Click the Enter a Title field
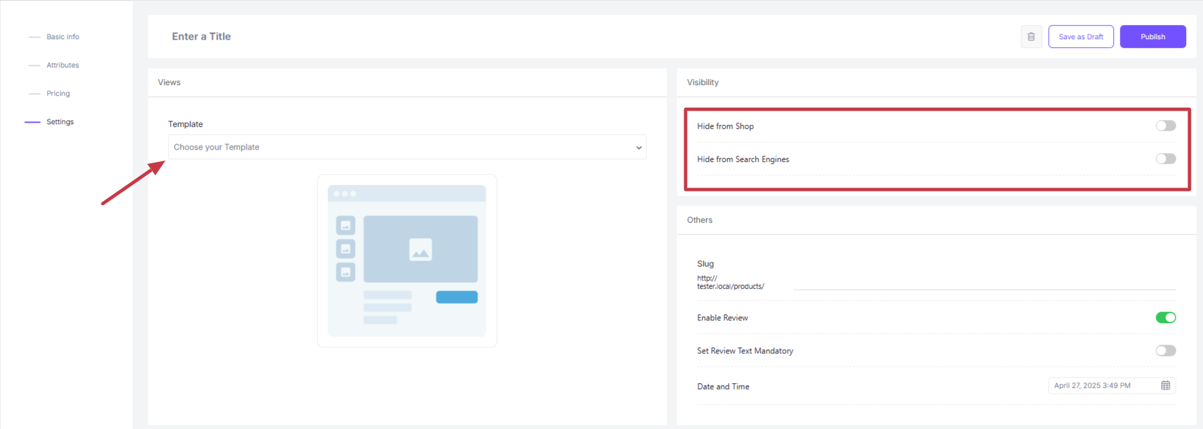This screenshot has width=1203, height=429. (x=201, y=36)
